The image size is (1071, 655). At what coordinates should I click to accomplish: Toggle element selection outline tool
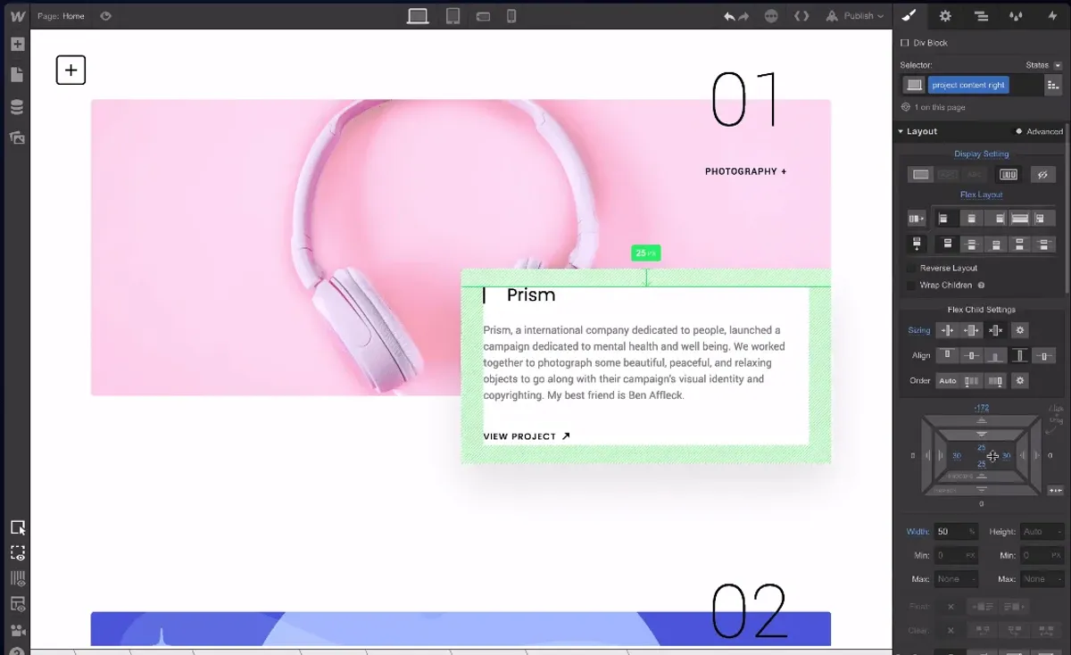tap(17, 527)
